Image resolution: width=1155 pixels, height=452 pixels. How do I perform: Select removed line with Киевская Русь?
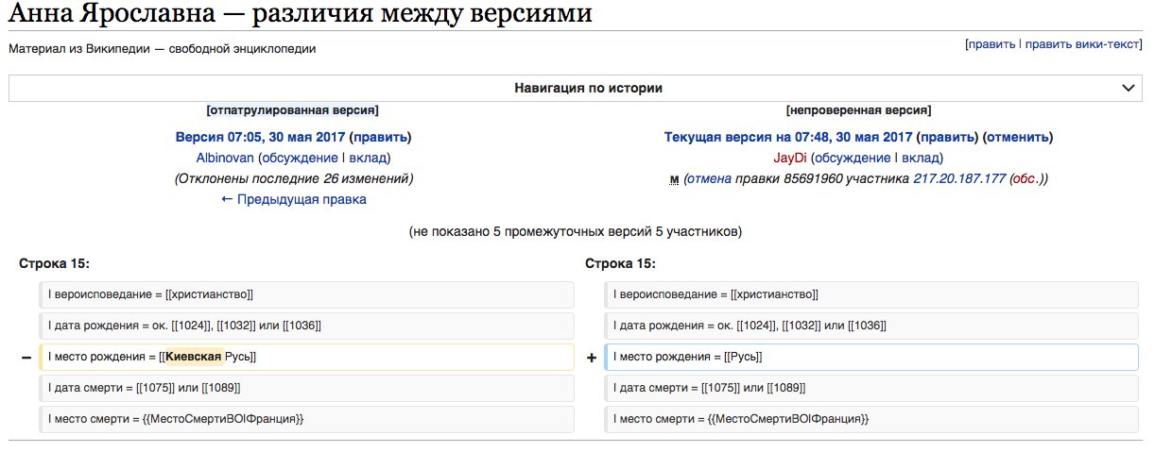(x=306, y=357)
